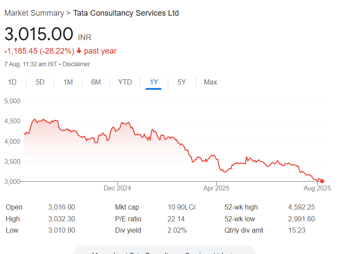The image size is (346, 254).
Task: Open the Market Summary breadcrumb link
Action: 34,13
